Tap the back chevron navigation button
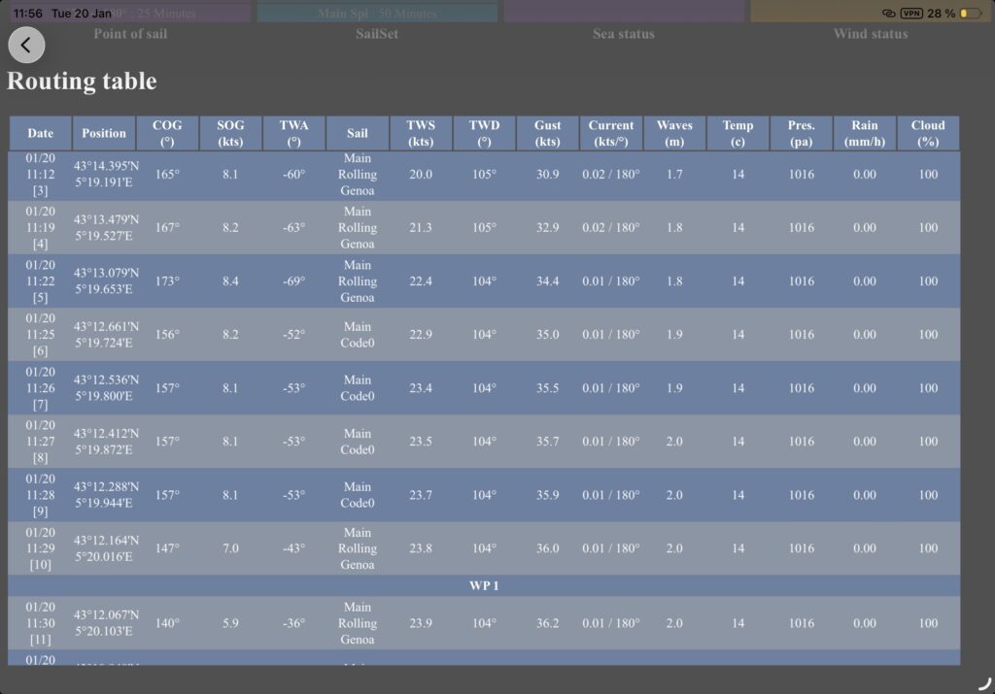 26,45
